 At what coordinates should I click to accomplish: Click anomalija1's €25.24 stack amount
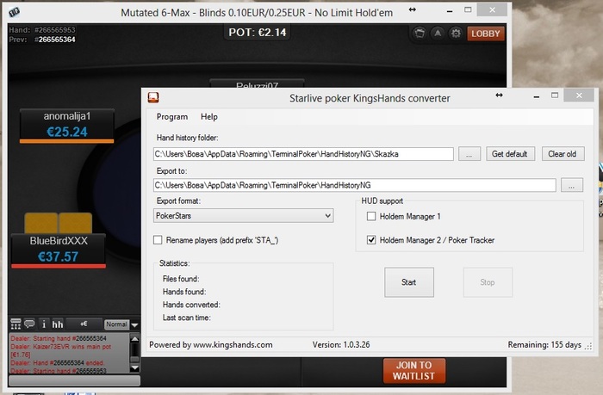(67, 132)
